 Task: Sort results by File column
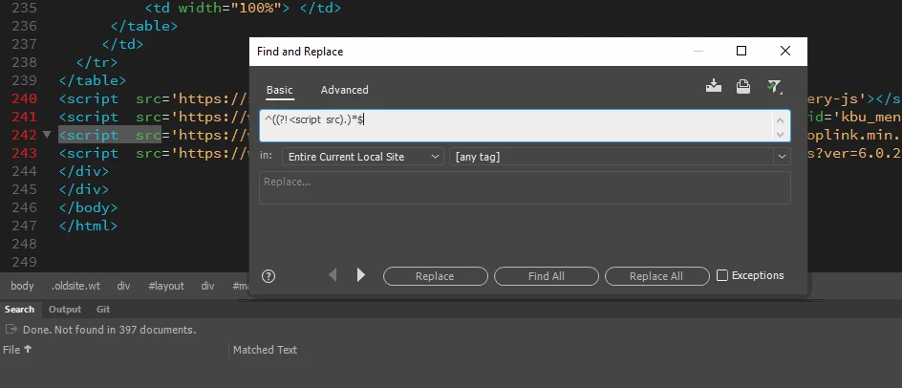point(17,350)
